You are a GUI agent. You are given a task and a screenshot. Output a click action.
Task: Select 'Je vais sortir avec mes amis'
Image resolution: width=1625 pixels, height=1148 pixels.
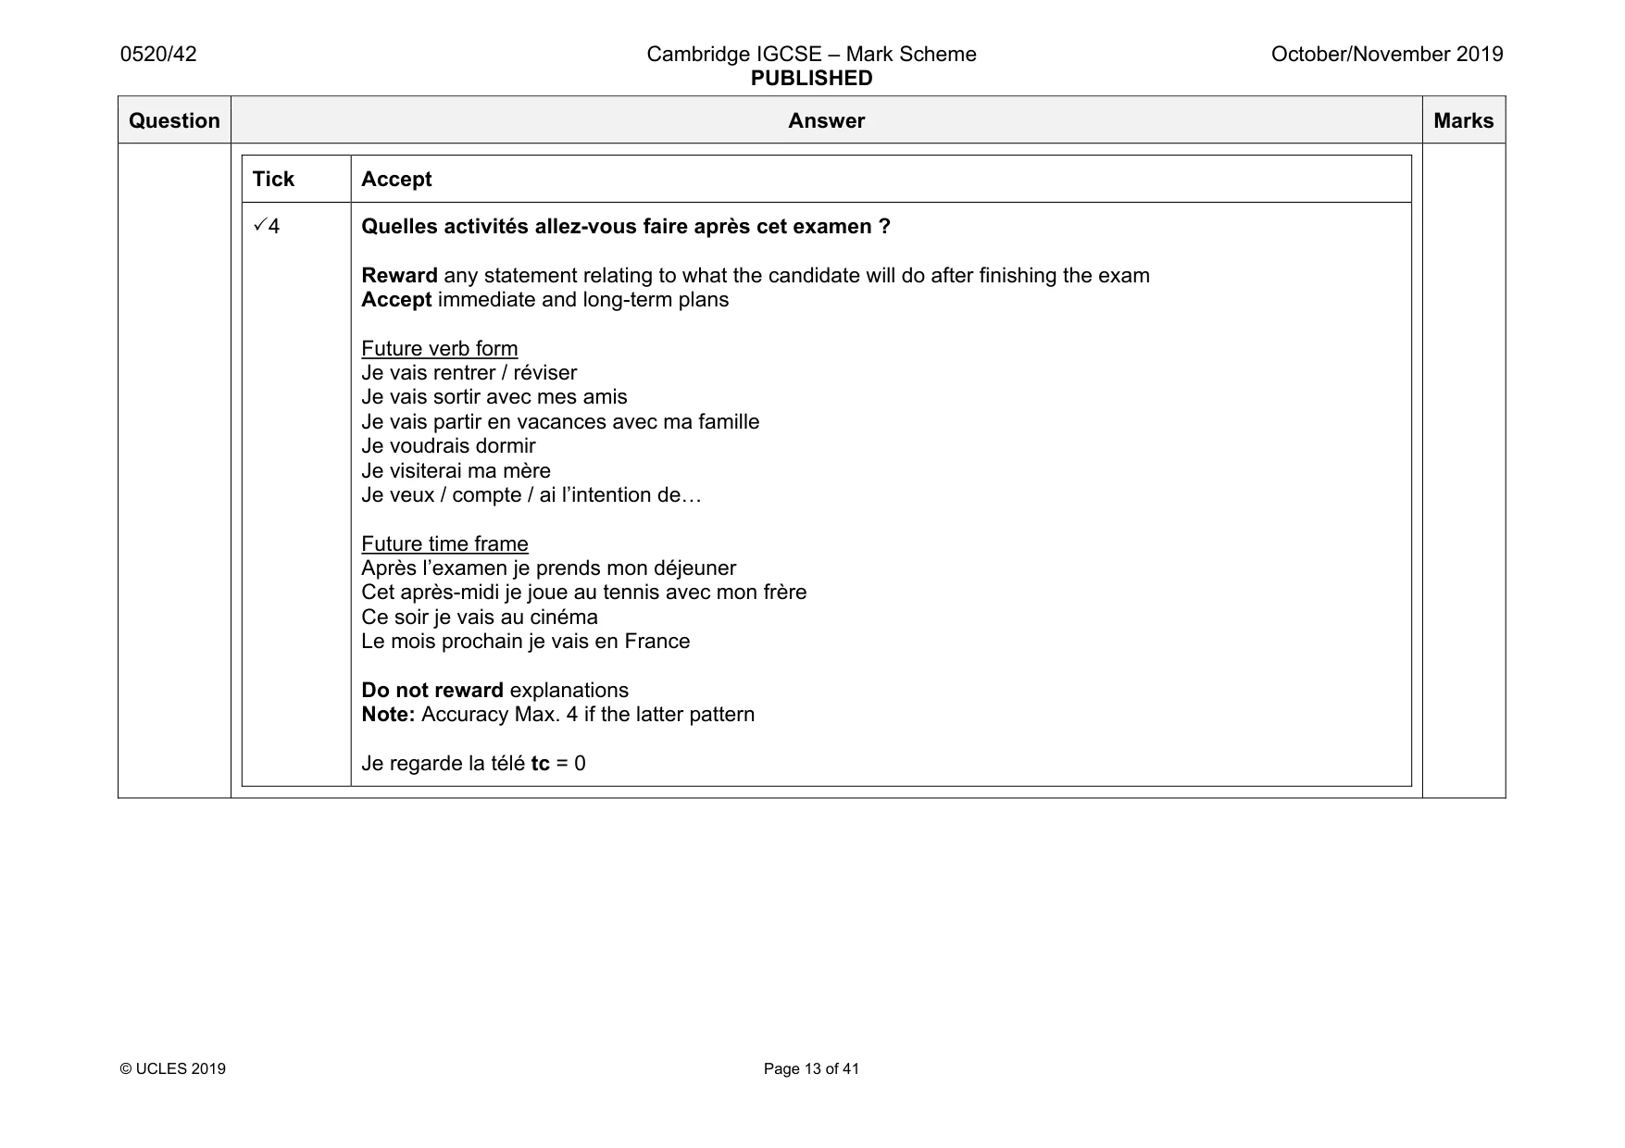[494, 397]
